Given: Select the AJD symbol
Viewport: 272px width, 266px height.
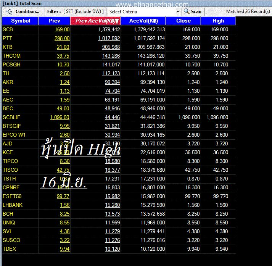Looking at the screenshot, I should [x=8, y=143].
